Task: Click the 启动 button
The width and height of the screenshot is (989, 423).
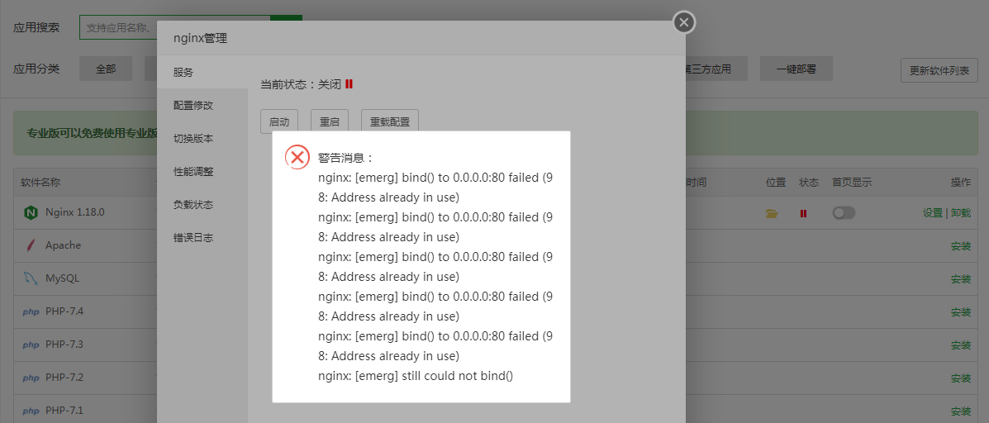Action: (x=279, y=121)
